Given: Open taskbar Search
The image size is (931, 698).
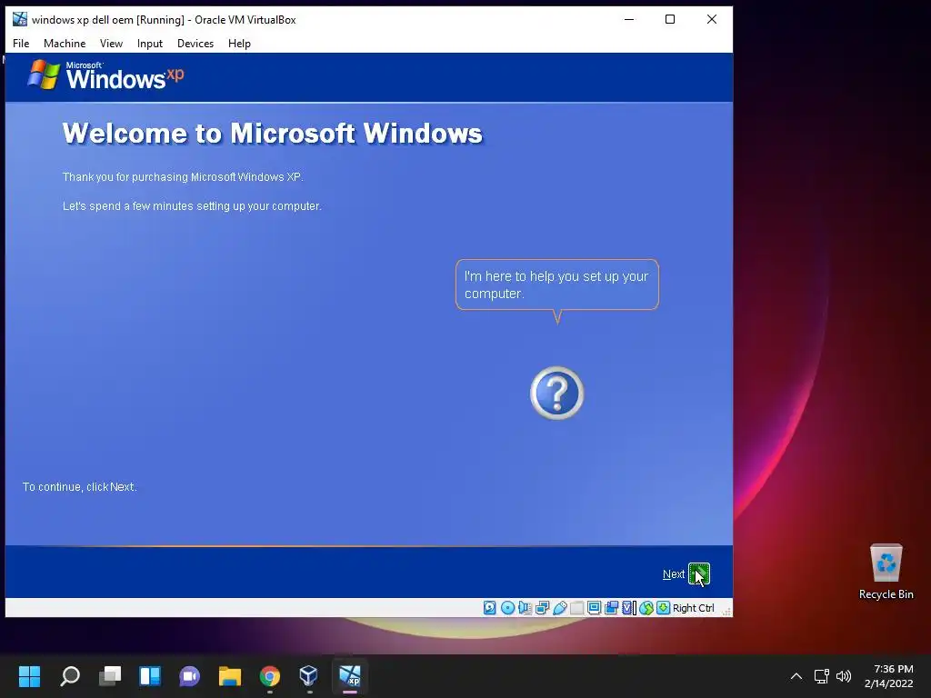Looking at the screenshot, I should [x=70, y=676].
